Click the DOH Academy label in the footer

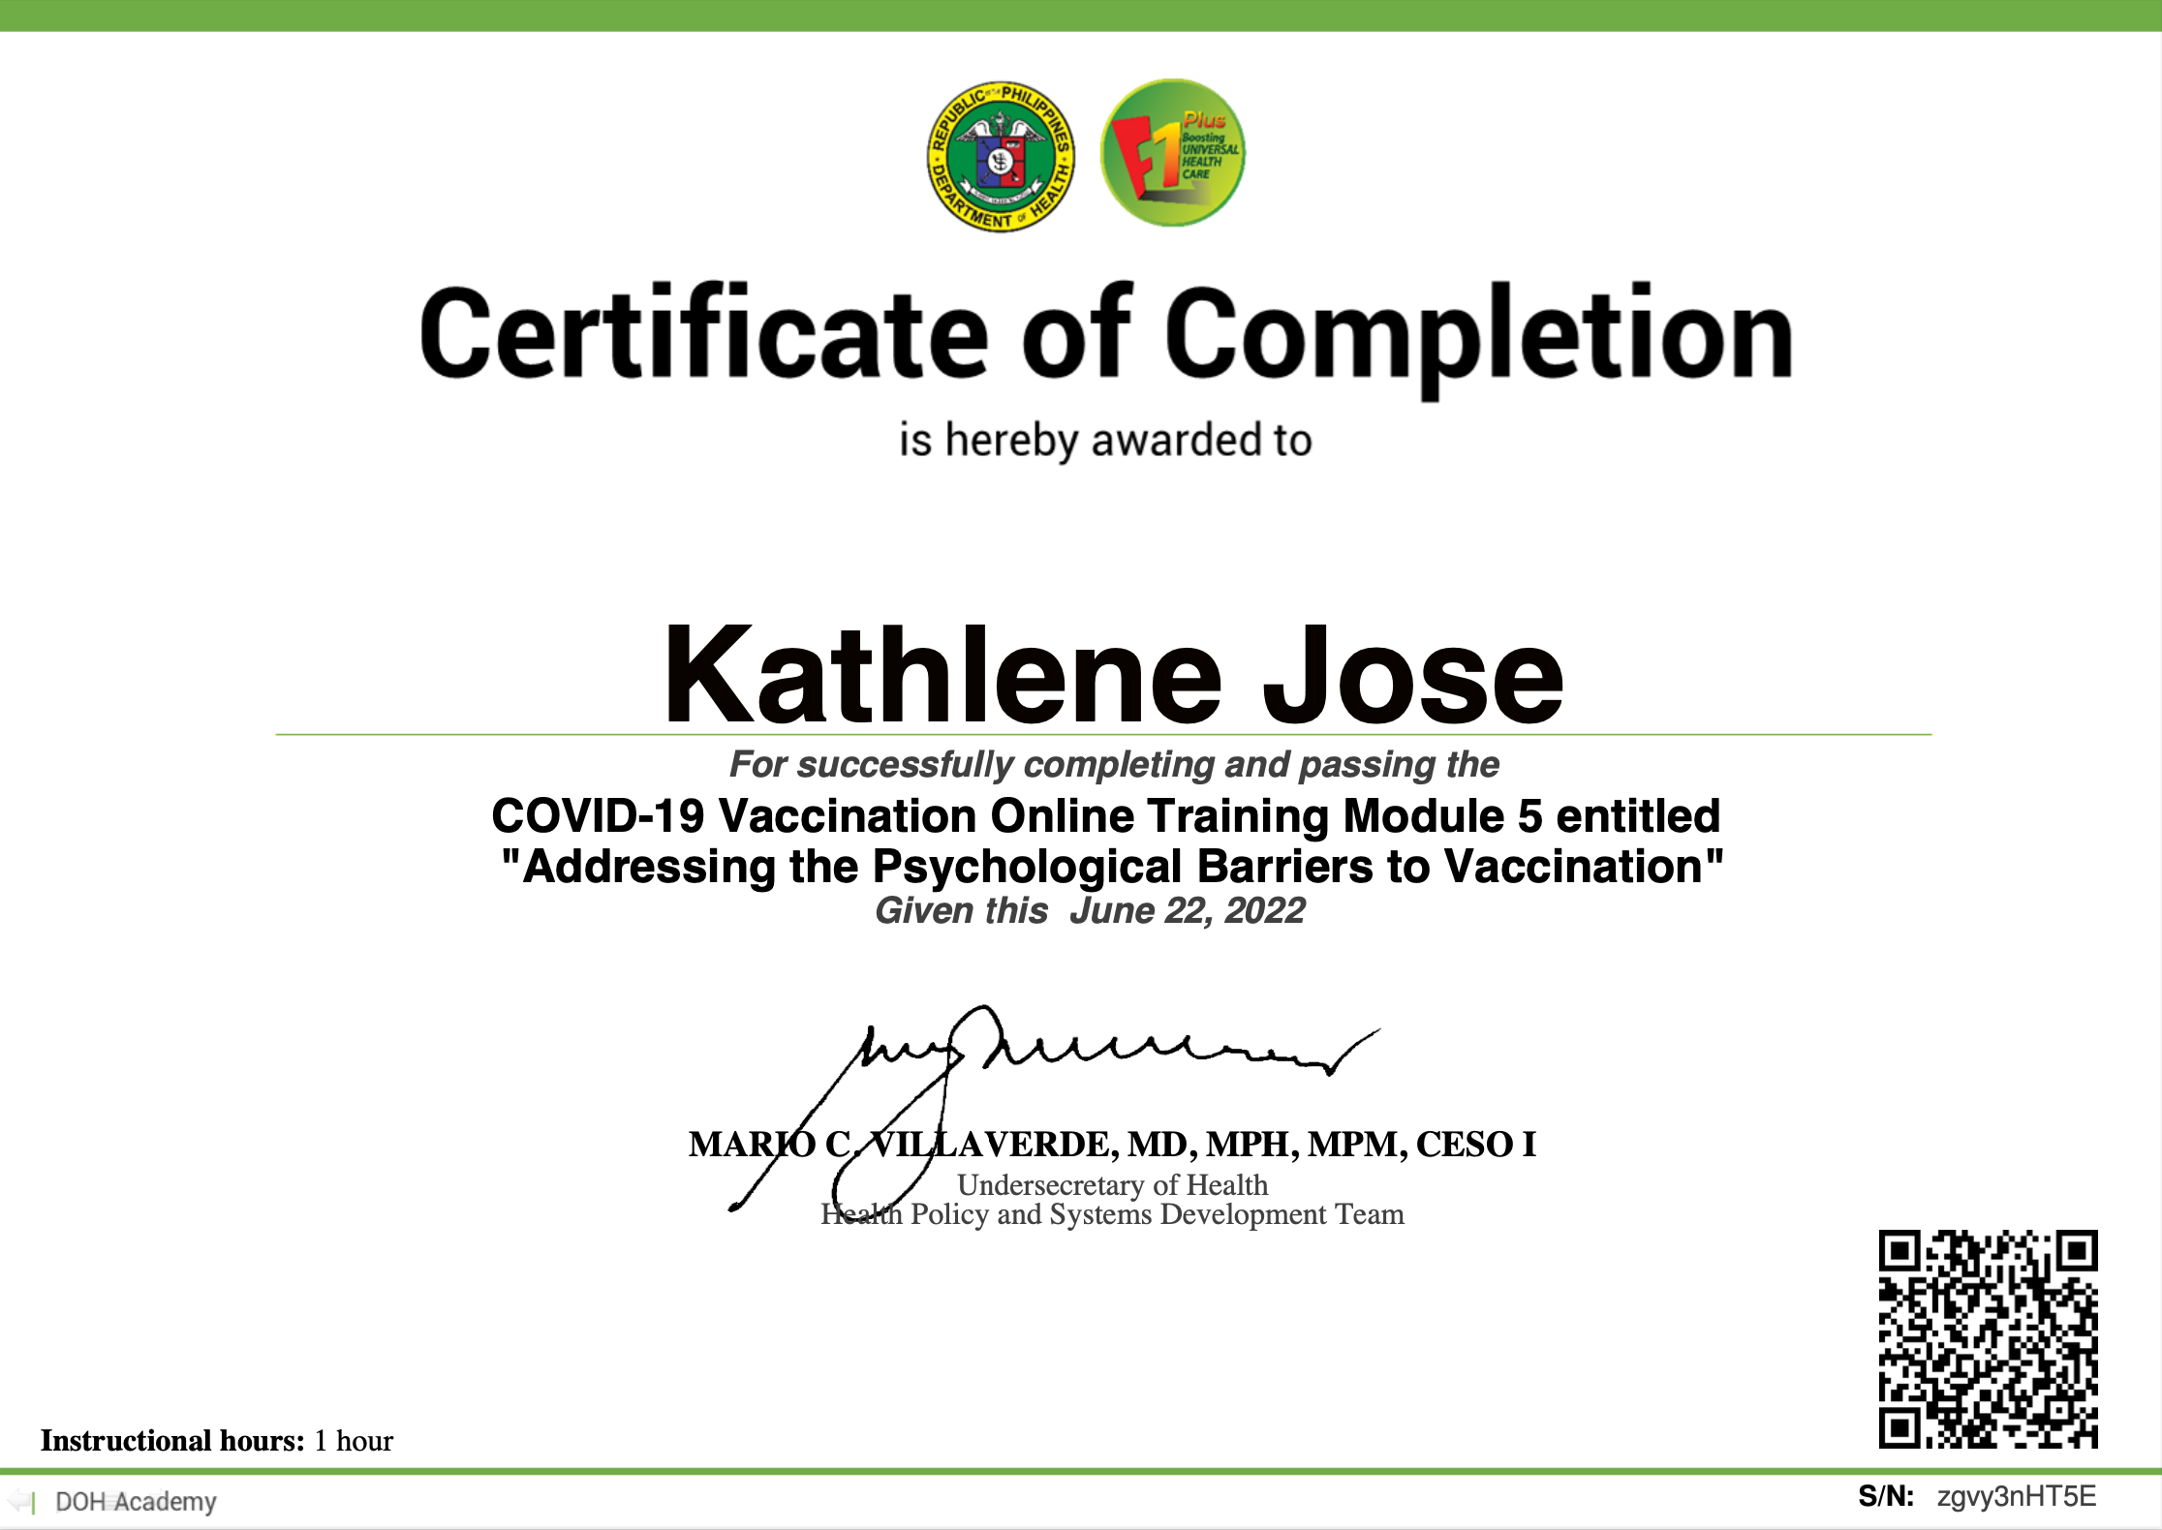136,1502
